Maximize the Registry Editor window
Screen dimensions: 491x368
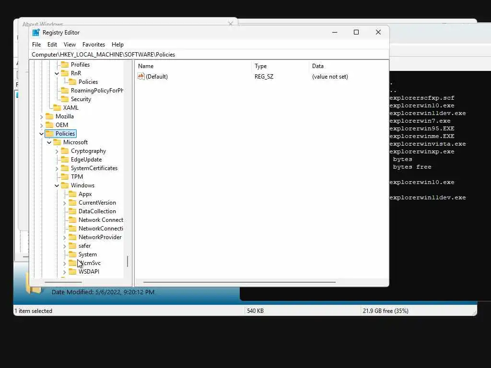pos(356,32)
